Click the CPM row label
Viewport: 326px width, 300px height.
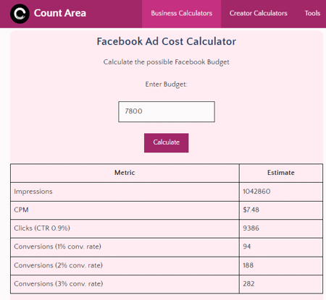21,210
